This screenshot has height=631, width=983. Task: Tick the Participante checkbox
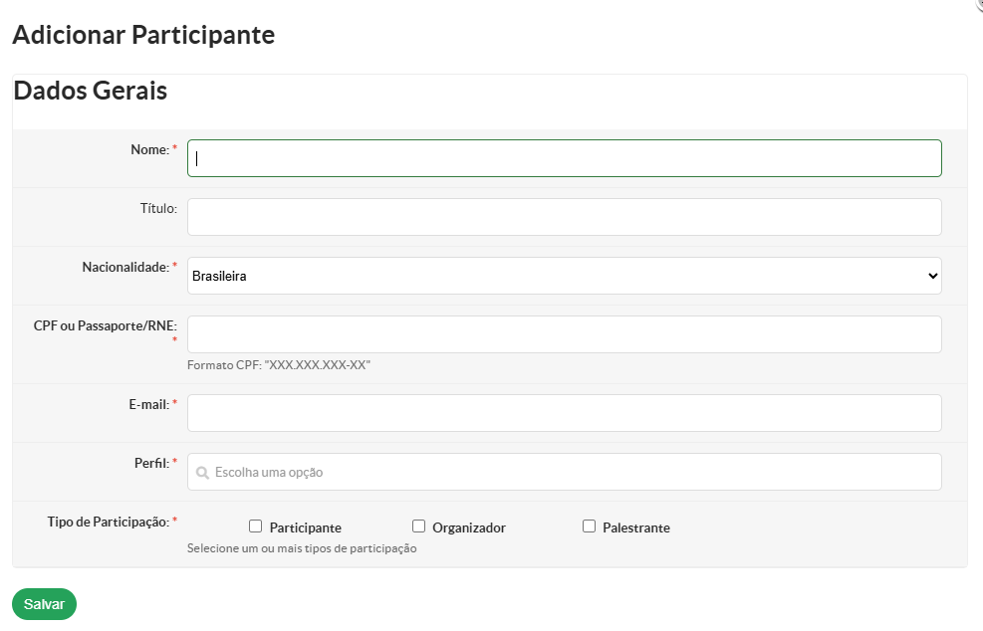256,526
